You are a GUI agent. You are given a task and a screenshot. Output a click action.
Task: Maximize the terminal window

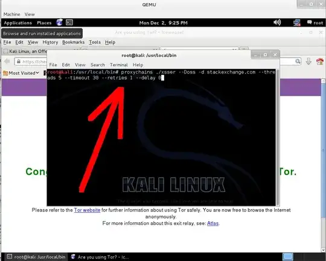(x=265, y=55)
